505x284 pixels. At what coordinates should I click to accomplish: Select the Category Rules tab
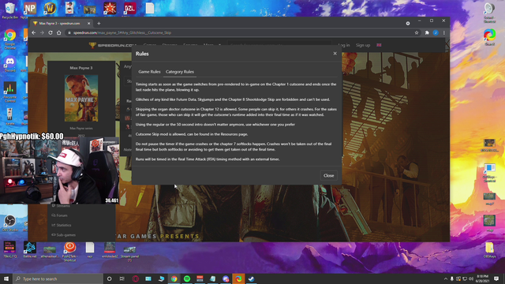tap(180, 72)
